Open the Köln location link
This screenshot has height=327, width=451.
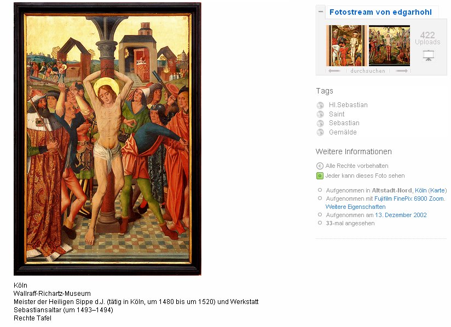[x=420, y=190]
